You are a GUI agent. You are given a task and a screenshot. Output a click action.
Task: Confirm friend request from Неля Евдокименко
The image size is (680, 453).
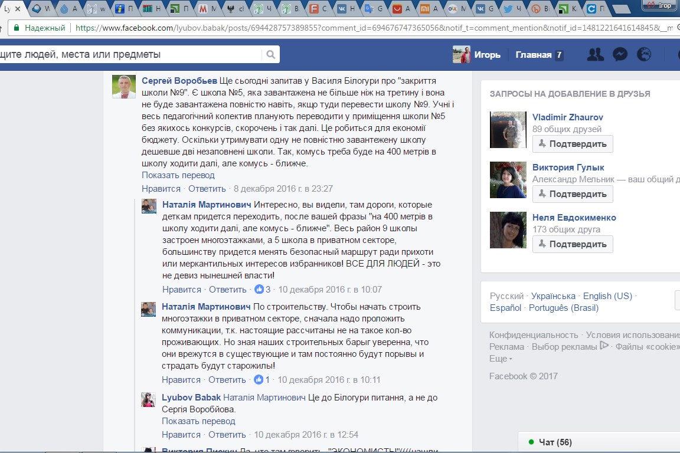(x=573, y=244)
